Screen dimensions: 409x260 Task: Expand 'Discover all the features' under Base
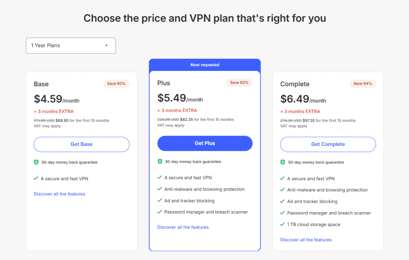(x=59, y=194)
